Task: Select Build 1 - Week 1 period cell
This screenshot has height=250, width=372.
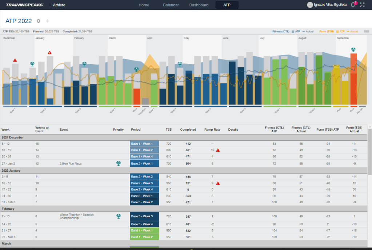Action: (144, 230)
